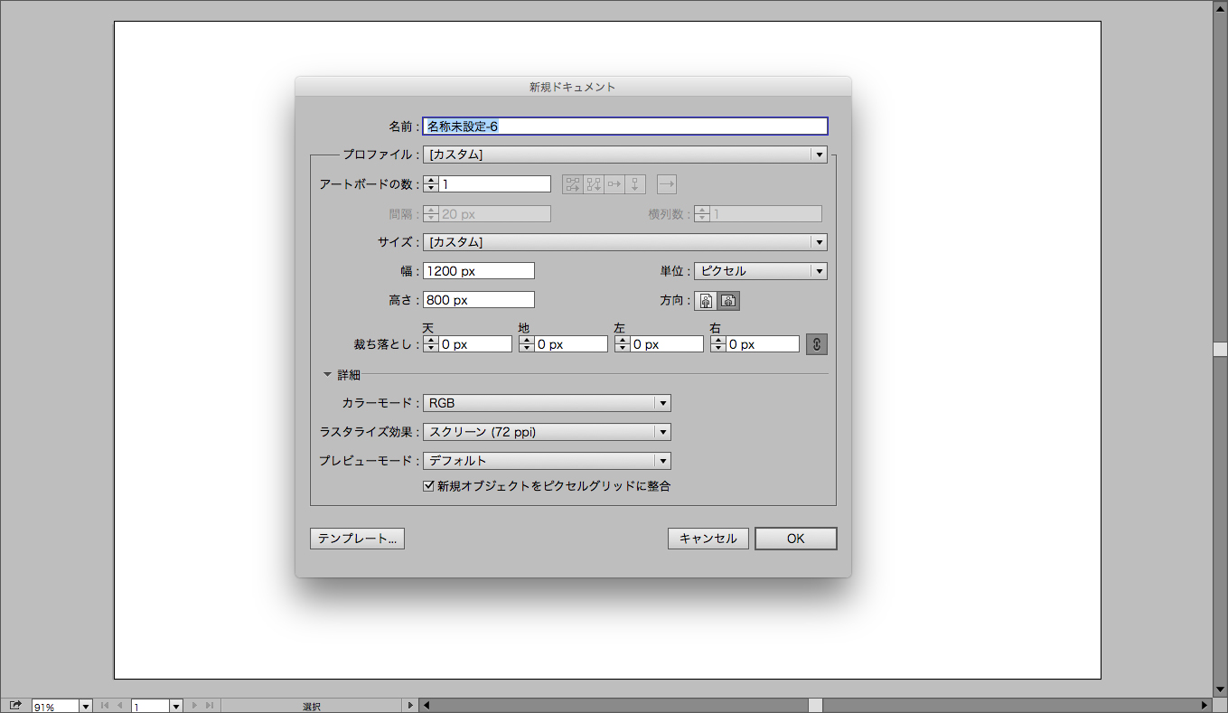The width and height of the screenshot is (1228, 713).
Task: Select grid by column artboard layout icon
Action: [x=594, y=184]
